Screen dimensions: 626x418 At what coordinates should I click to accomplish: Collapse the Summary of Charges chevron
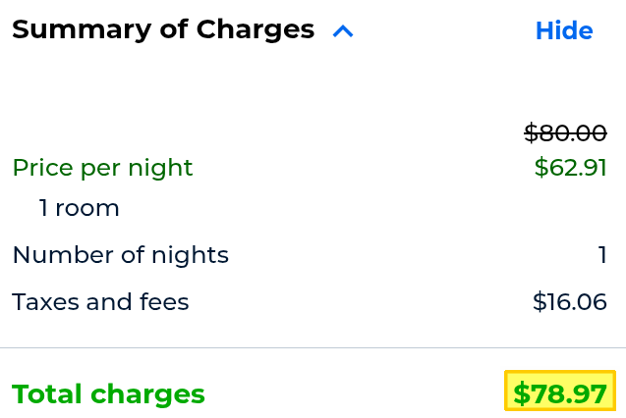(342, 31)
